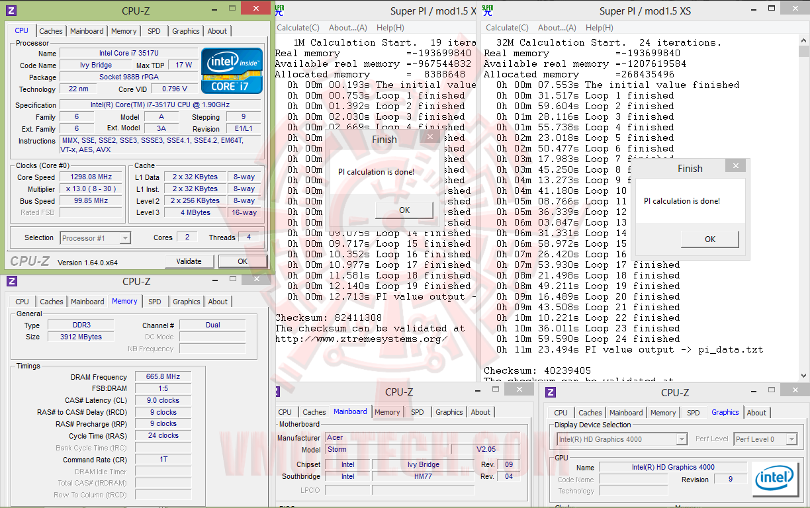The width and height of the screenshot is (810, 508).
Task: Click the xtremesystems.org URL text
Action: point(361,339)
